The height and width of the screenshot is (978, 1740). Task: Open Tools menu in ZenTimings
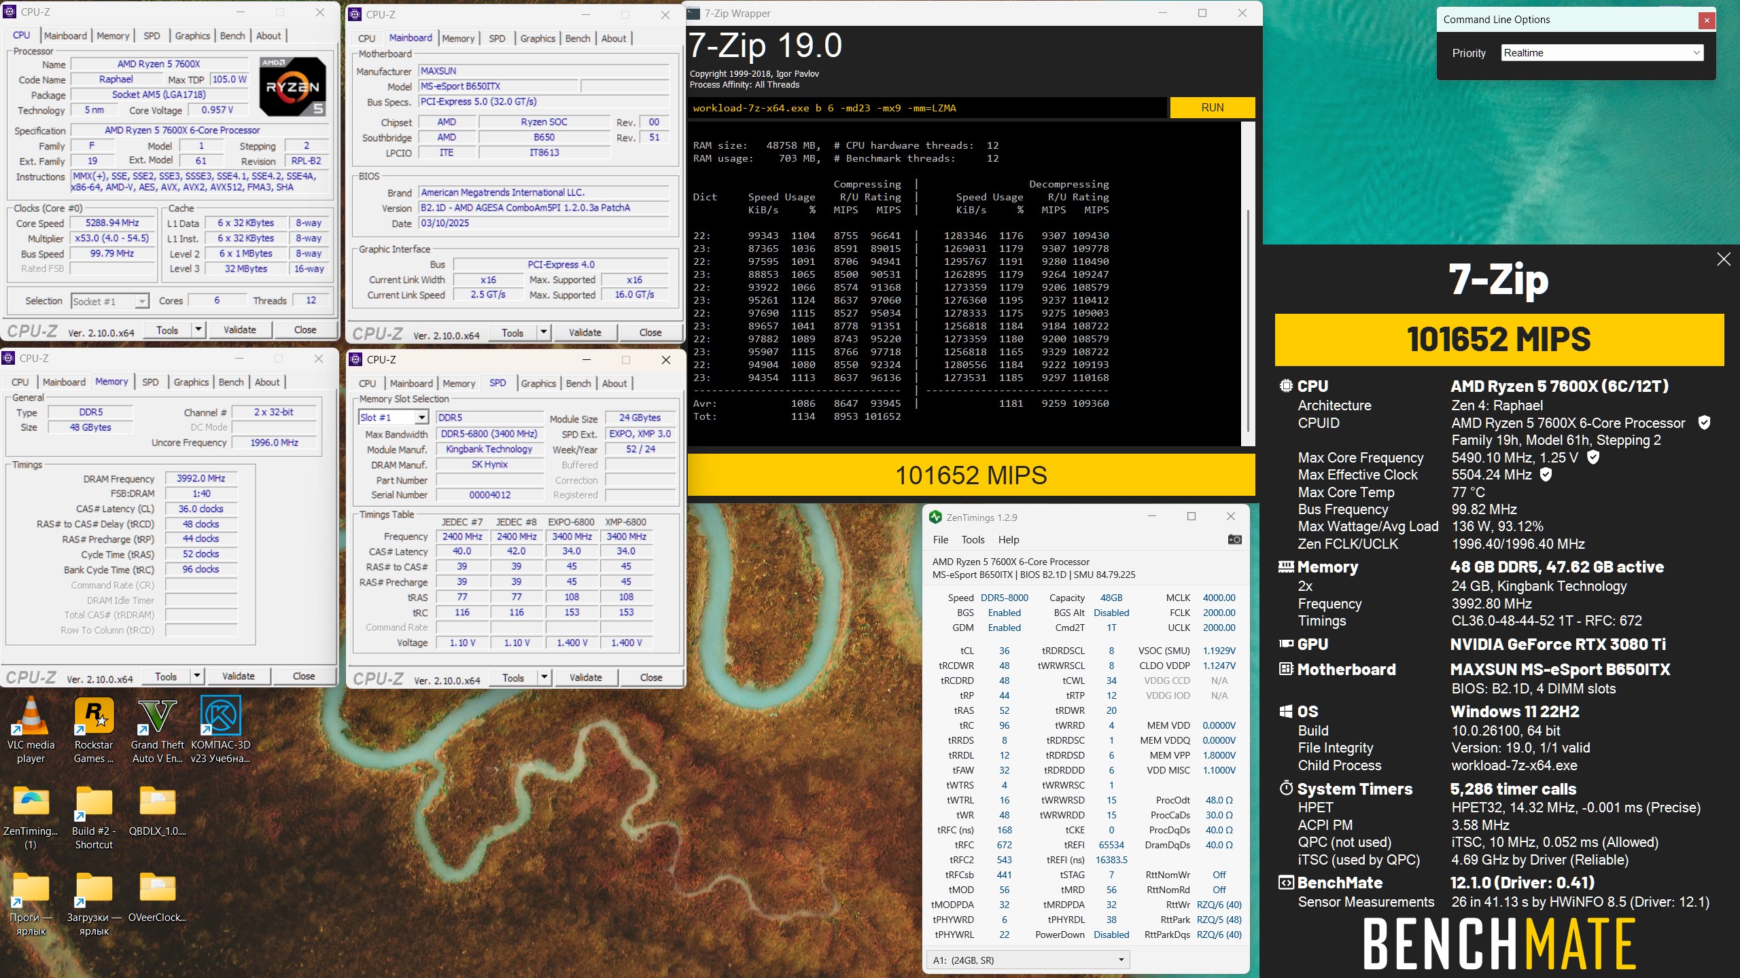(x=973, y=539)
